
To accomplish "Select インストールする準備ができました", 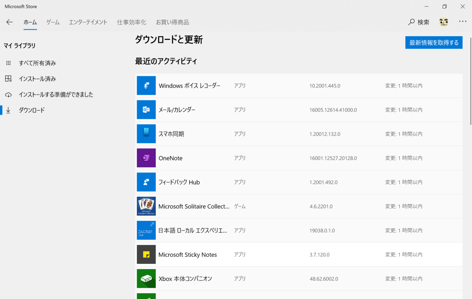I will point(56,94).
